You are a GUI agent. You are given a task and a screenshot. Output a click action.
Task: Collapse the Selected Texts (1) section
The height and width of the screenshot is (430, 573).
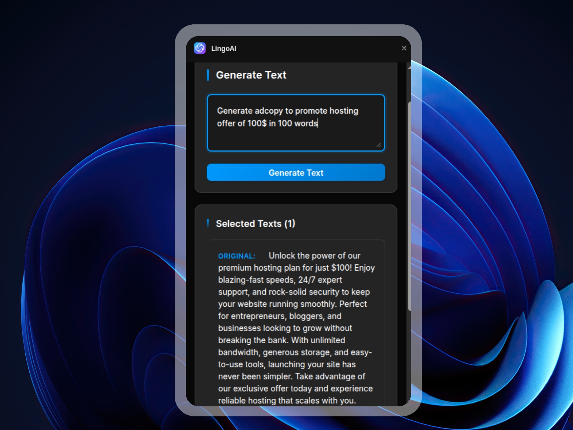coord(255,224)
